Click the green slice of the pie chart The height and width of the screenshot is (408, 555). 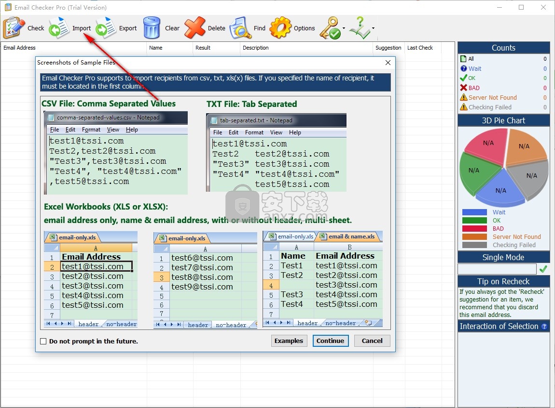[476, 172]
